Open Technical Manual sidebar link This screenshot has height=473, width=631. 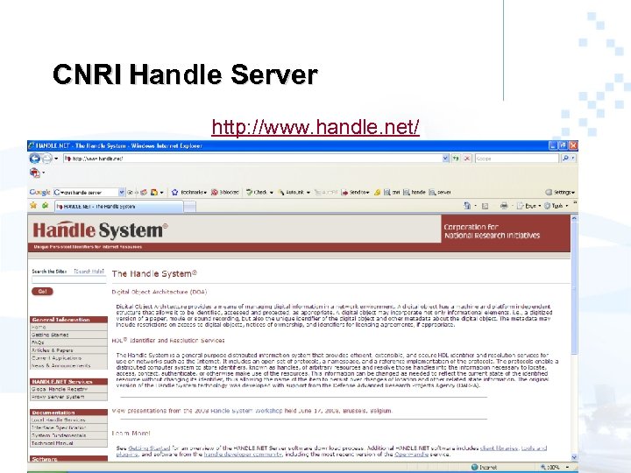tap(53, 443)
